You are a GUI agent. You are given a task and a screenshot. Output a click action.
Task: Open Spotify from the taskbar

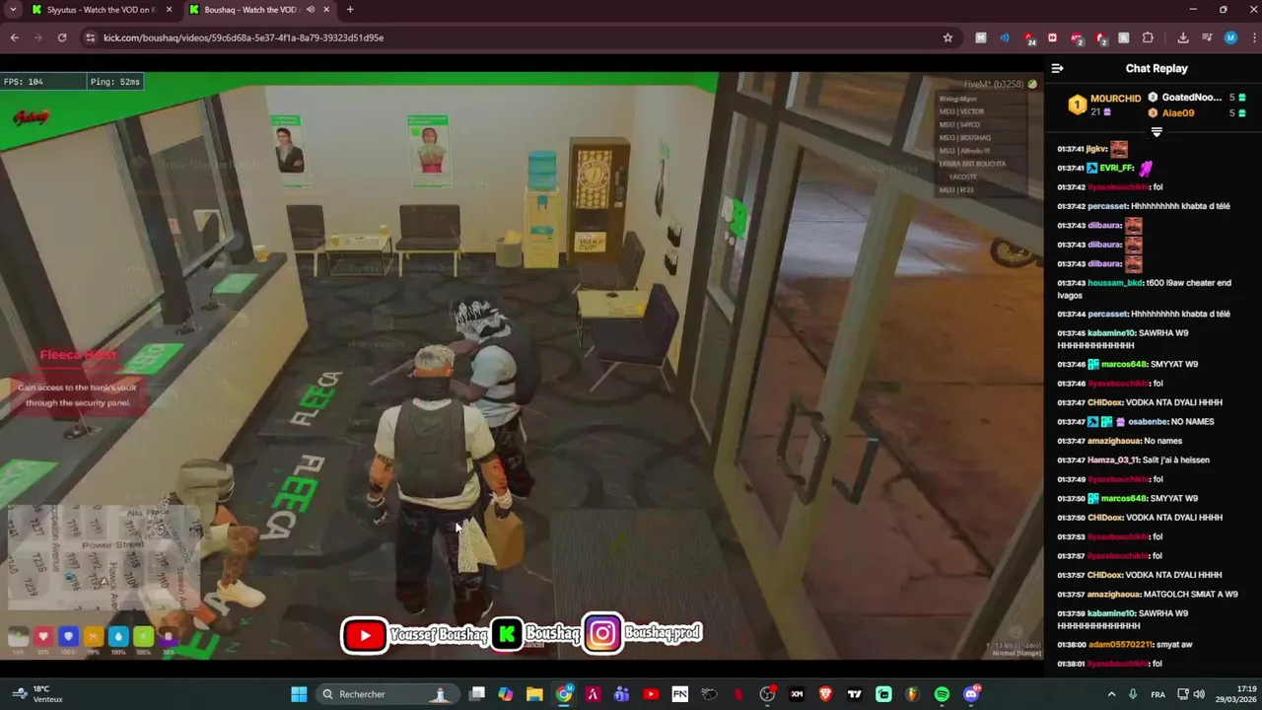point(942,694)
